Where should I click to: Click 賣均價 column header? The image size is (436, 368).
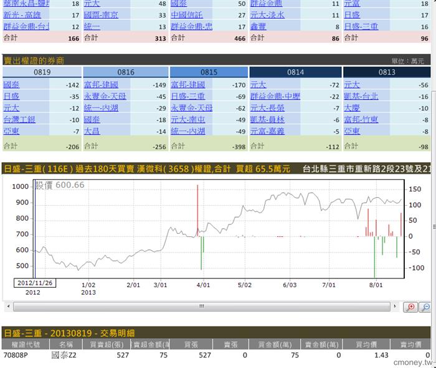coord(410,344)
